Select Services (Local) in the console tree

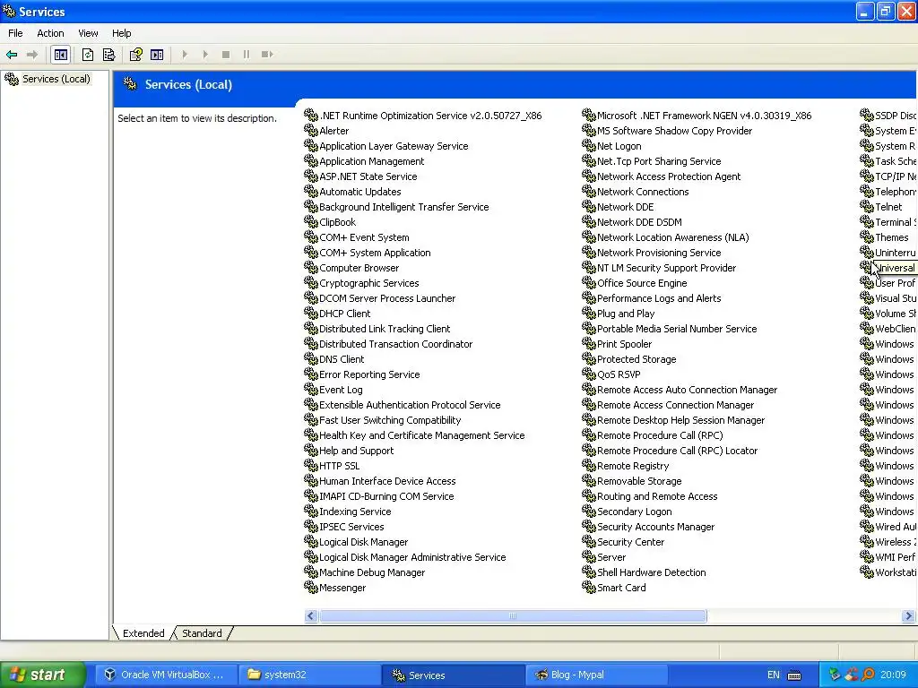pyautogui.click(x=56, y=79)
